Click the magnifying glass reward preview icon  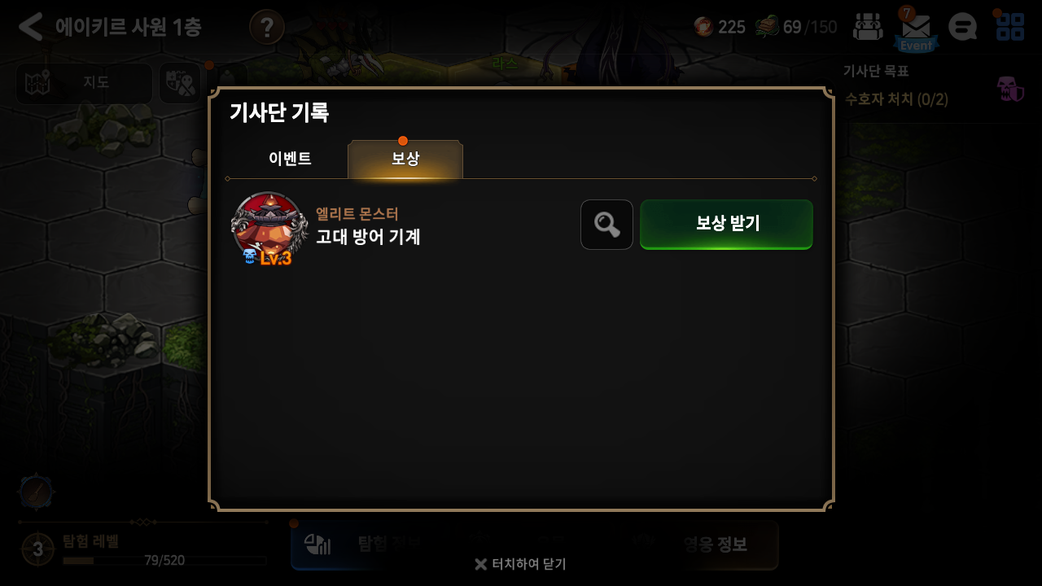(606, 225)
